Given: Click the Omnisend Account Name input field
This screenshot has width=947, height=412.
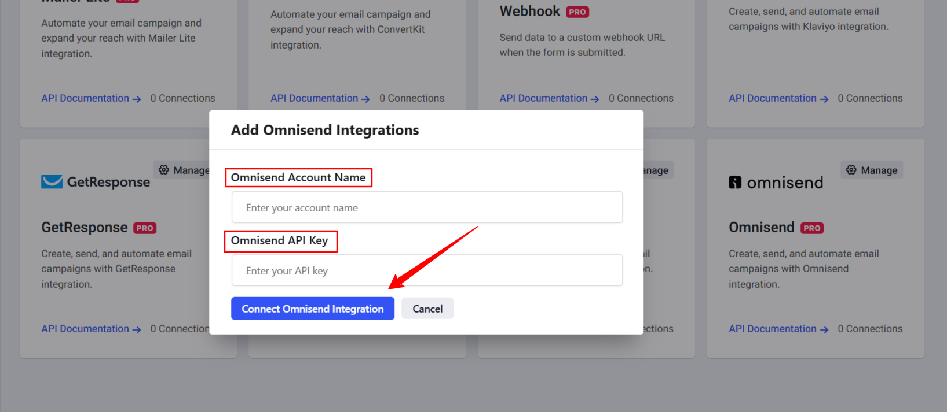Looking at the screenshot, I should pyautogui.click(x=427, y=207).
